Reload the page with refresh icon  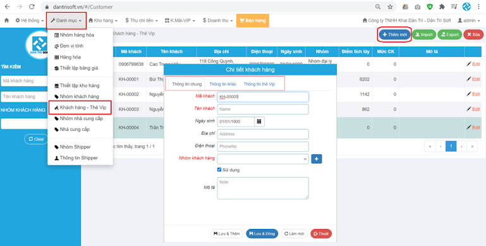(32, 6)
